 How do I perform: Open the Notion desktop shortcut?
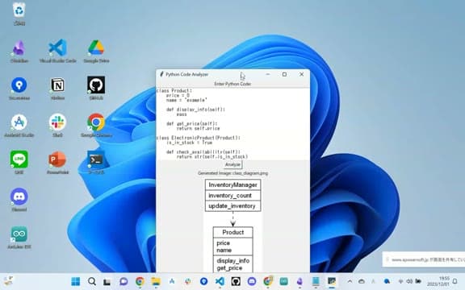click(x=58, y=88)
